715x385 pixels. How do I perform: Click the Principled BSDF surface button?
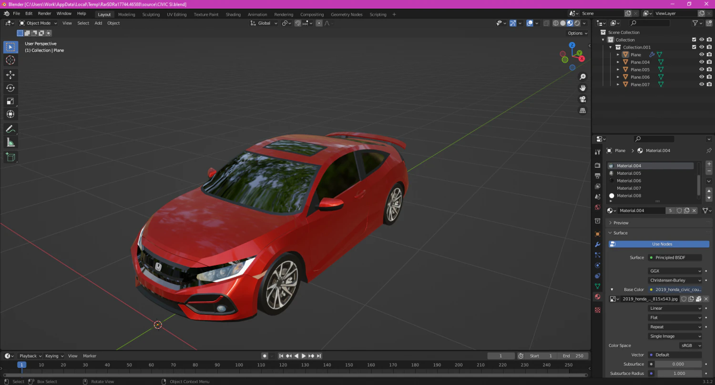[675, 258]
